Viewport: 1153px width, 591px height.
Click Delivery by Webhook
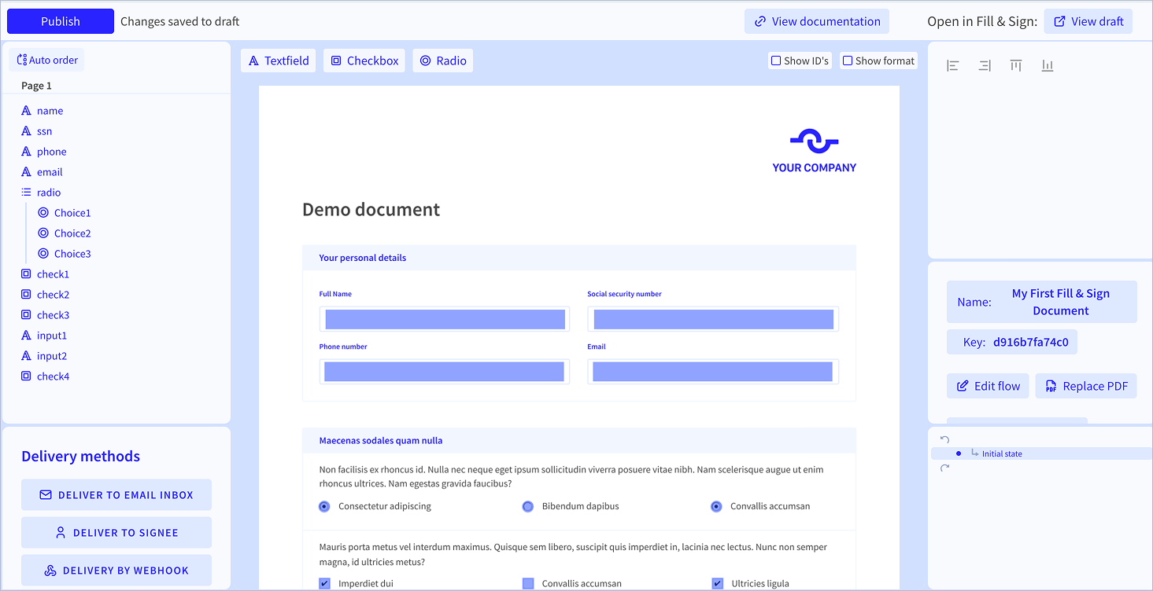click(x=116, y=571)
